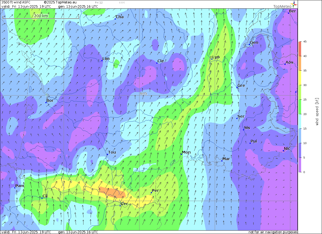Click the 5-10 kt violet-blue legend band
322x234 pixels.
(300, 150)
